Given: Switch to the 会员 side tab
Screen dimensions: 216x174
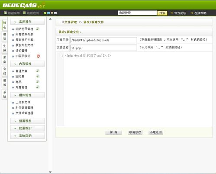Looking at the screenshot, I should click(x=5, y=71).
